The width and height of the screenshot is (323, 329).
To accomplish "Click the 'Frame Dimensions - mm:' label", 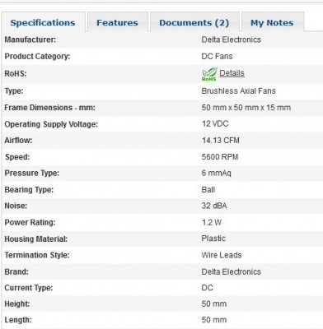I will (49, 108).
